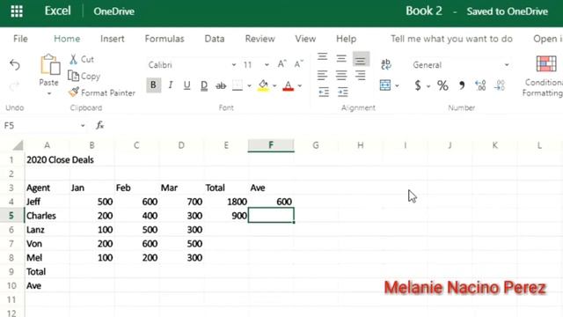Align text right
Image resolution: width=563 pixels, height=317 pixels.
360,75
